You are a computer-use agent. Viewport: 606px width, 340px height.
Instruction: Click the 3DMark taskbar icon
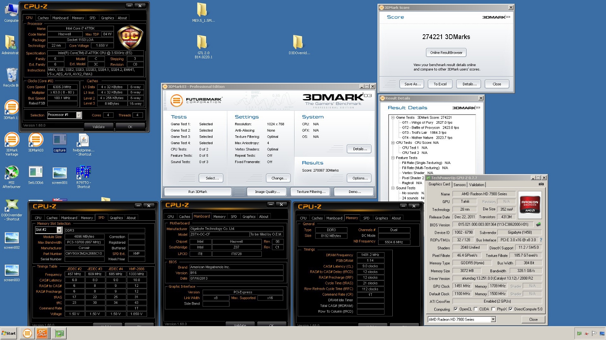click(x=27, y=333)
